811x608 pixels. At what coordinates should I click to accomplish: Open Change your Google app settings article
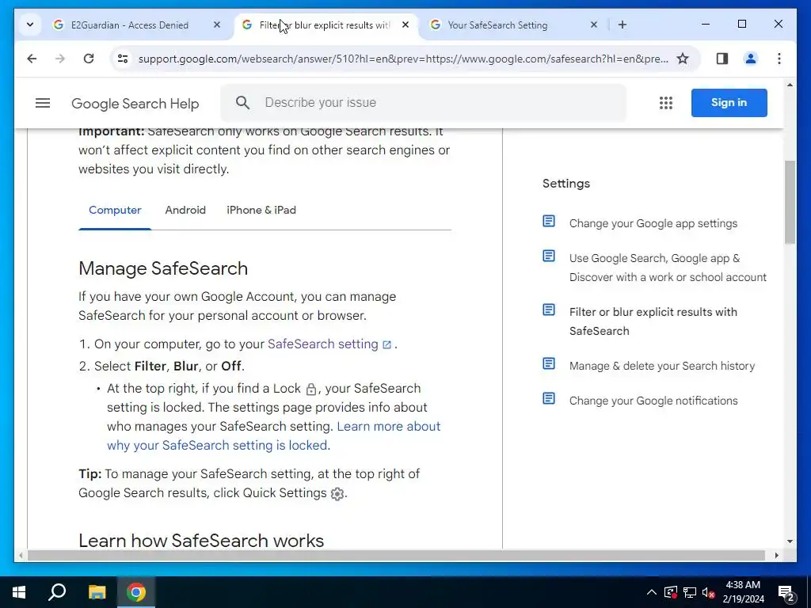653,223
